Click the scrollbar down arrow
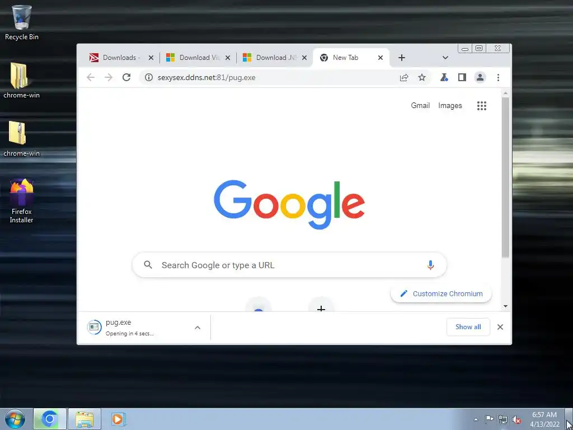The width and height of the screenshot is (573, 430). tap(505, 306)
